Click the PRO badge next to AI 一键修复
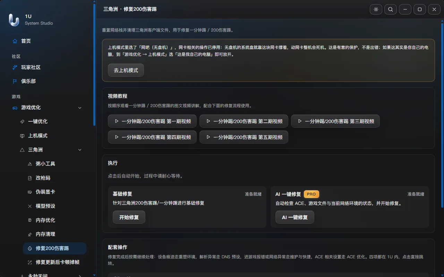444x277 pixels. (x=311, y=194)
